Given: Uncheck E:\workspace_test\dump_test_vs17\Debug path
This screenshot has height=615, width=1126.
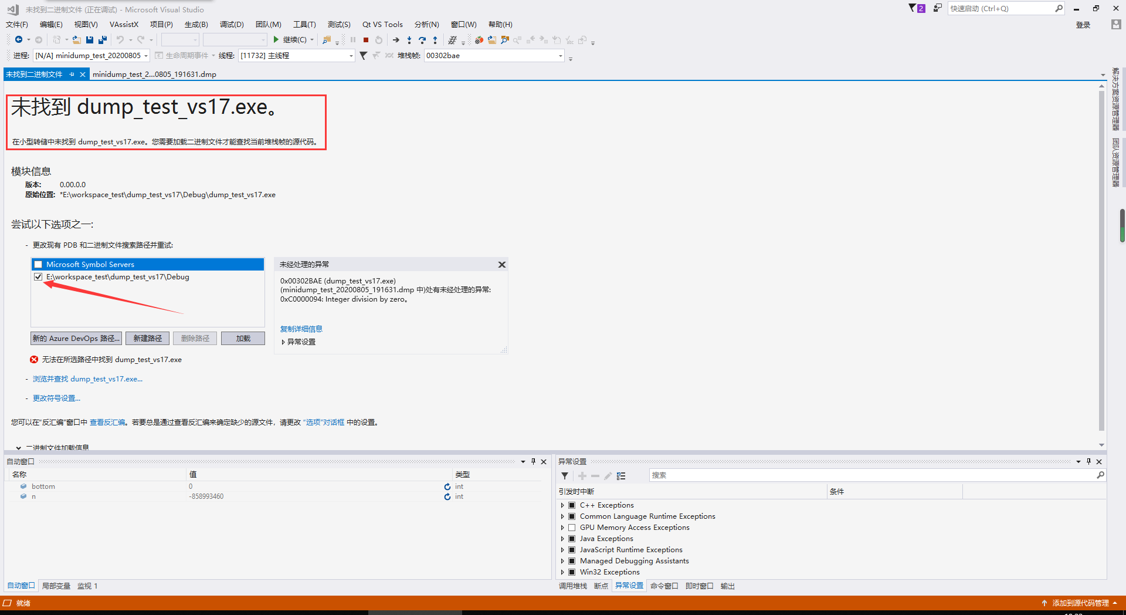Looking at the screenshot, I should click(x=38, y=277).
